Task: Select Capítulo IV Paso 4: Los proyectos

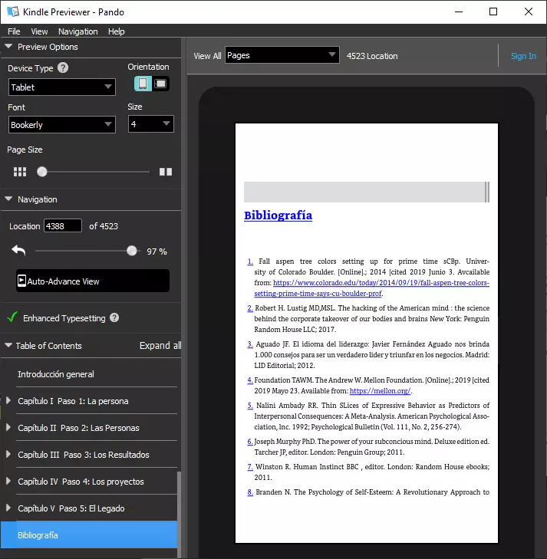Action: coord(81,482)
